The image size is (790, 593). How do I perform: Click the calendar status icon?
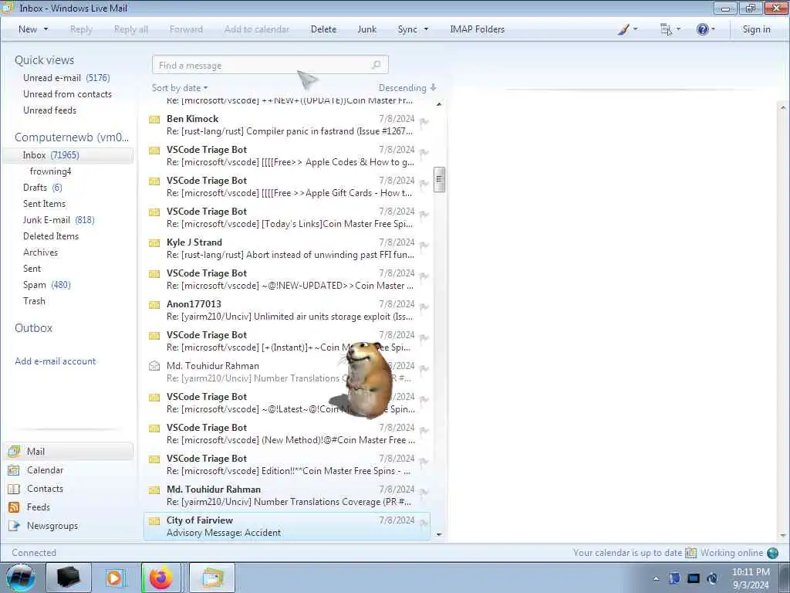click(690, 553)
